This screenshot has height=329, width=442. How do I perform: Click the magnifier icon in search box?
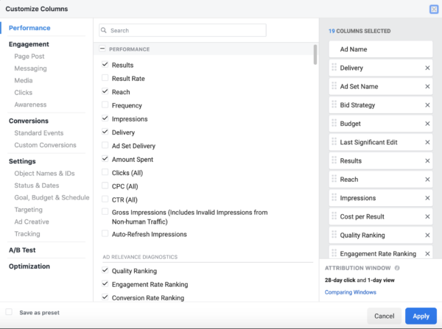104,30
